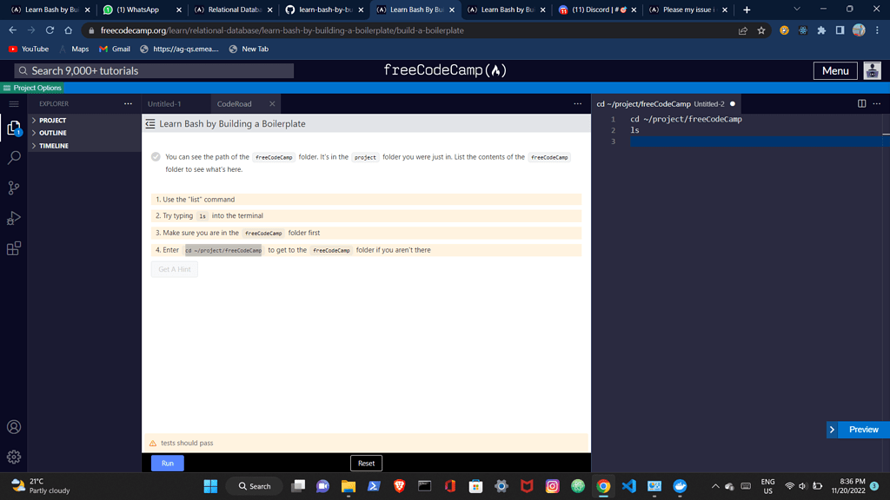Screen dimensions: 890x500
Task: Open Windows Start menu
Action: [x=210, y=486]
